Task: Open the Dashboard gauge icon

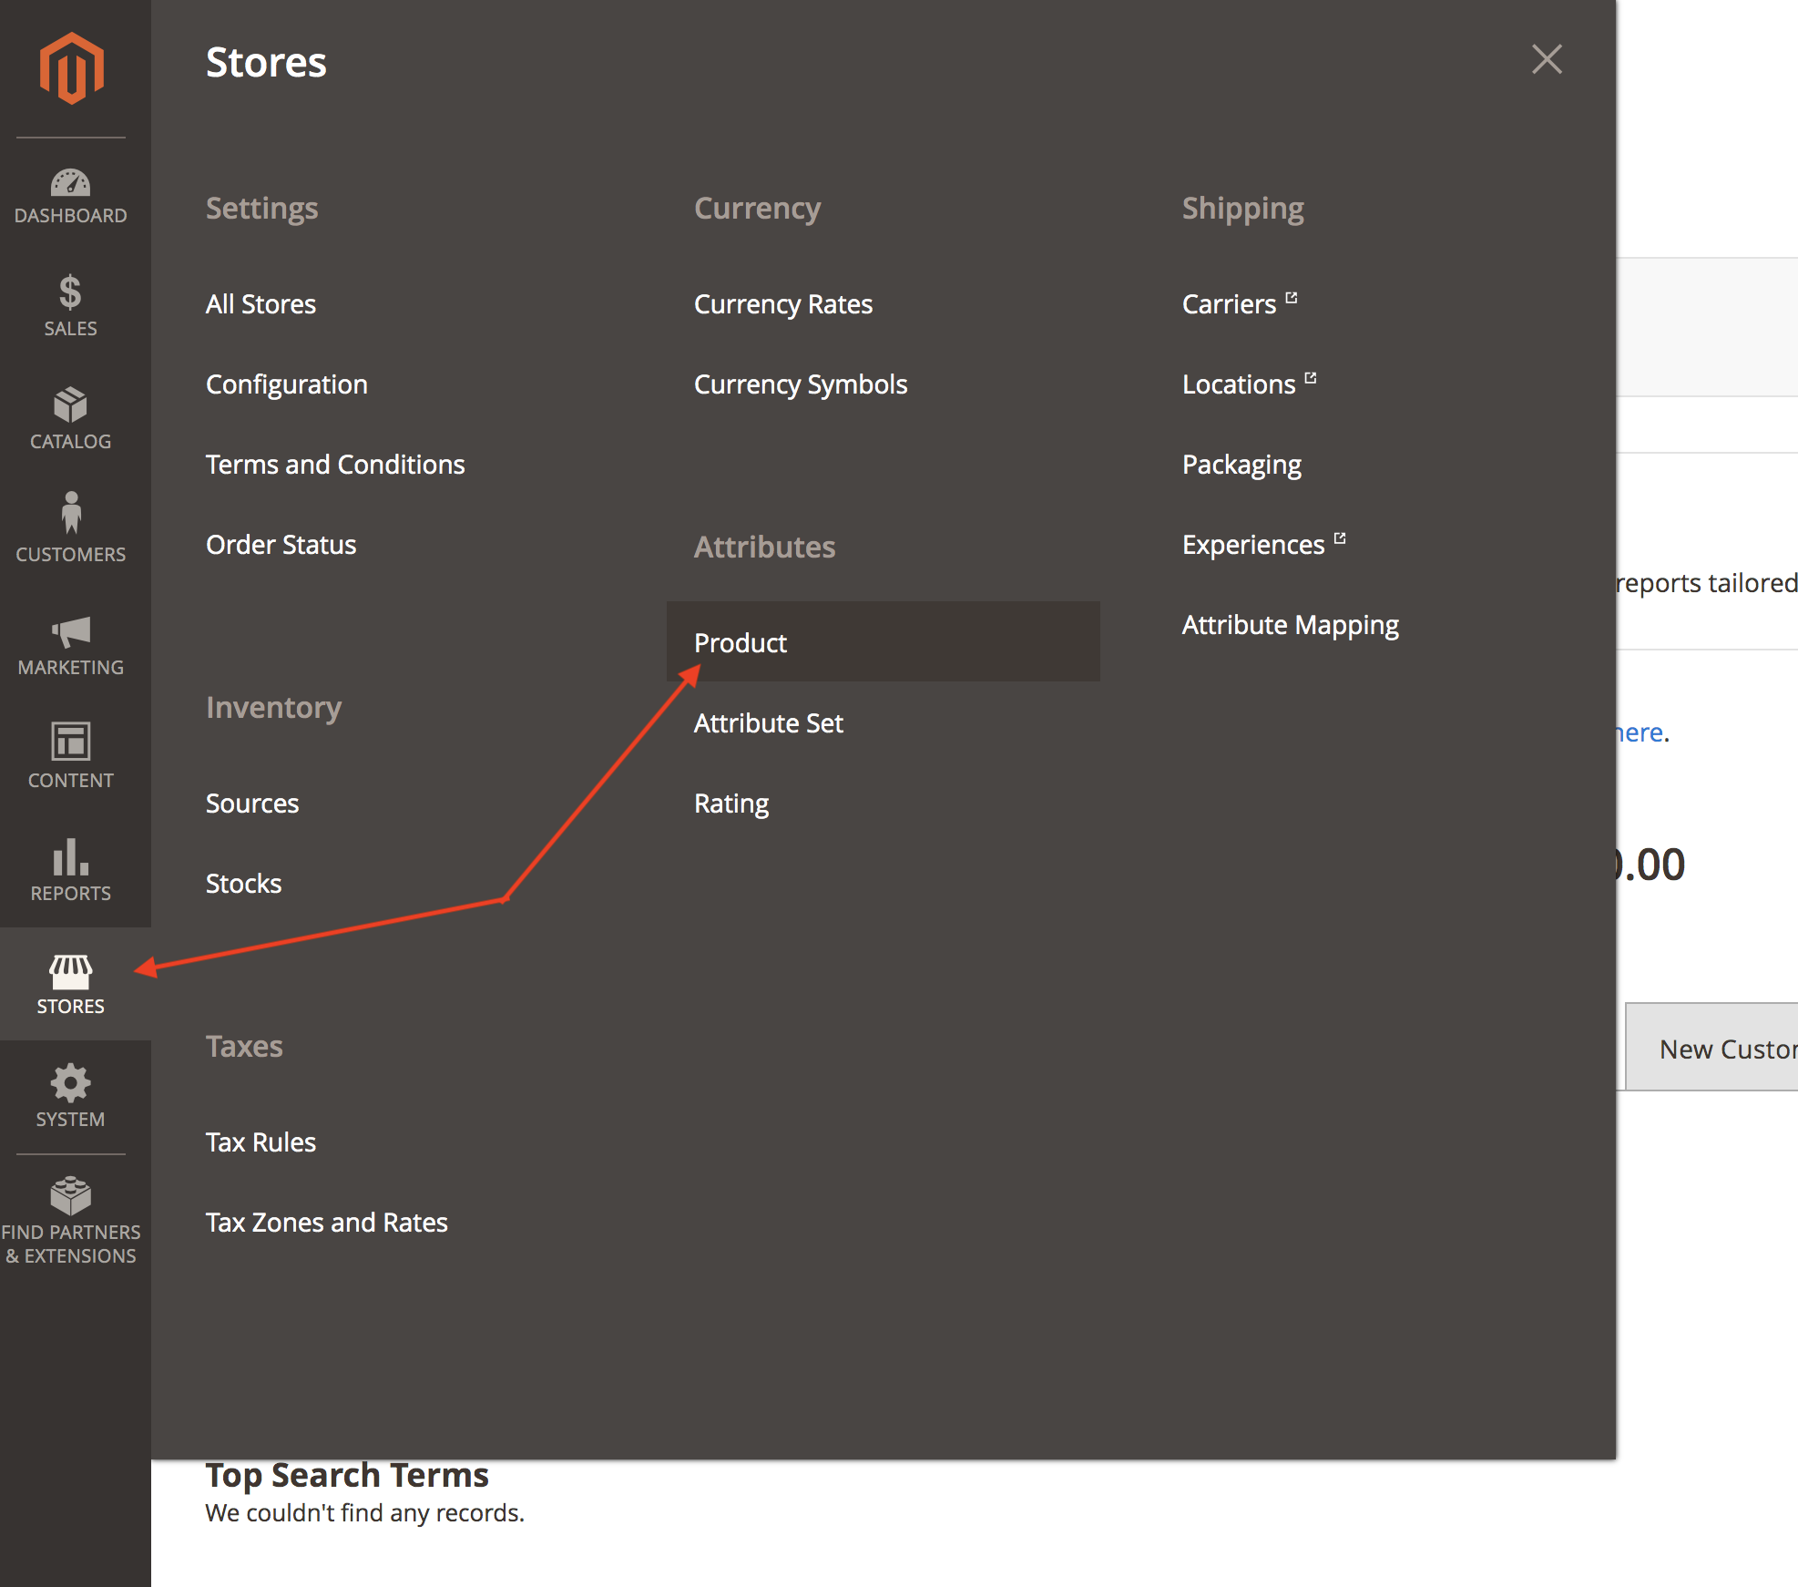Action: click(x=70, y=184)
